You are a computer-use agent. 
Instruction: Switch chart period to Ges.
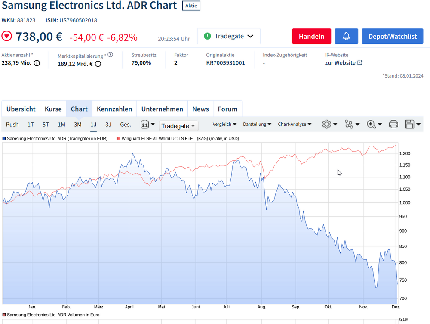125,124
